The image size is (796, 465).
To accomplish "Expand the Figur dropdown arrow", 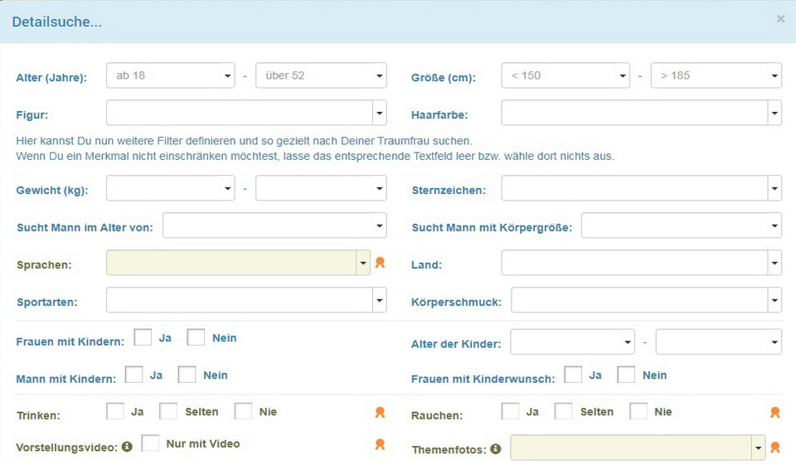I will click(380, 113).
